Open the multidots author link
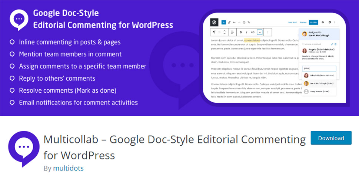The image size is (359, 192). click(68, 168)
